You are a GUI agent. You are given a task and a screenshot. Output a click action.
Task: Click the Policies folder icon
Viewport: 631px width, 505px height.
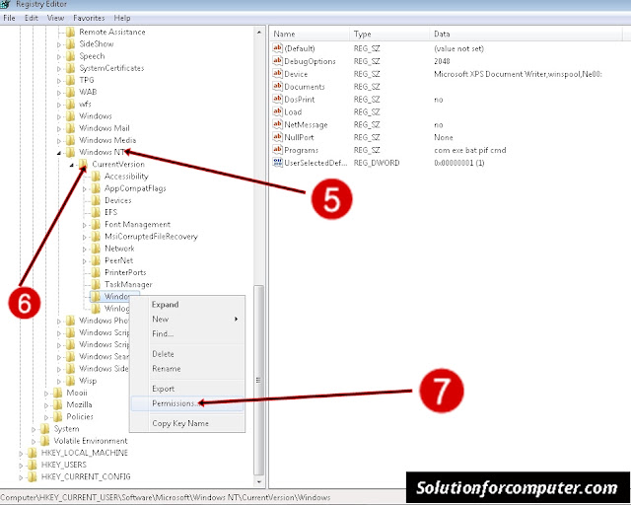[x=57, y=416]
